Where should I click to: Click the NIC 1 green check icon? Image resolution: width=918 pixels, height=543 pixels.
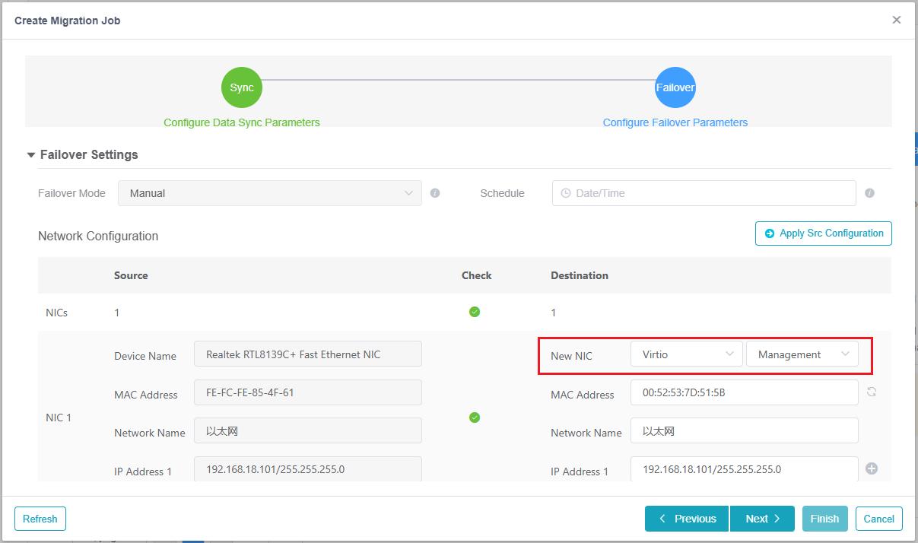[475, 418]
